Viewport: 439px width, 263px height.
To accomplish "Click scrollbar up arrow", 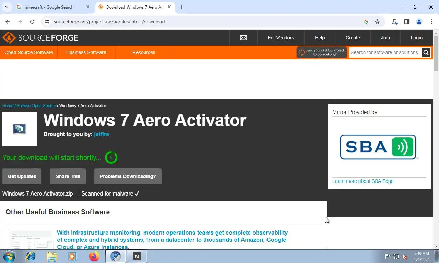I will [436, 33].
